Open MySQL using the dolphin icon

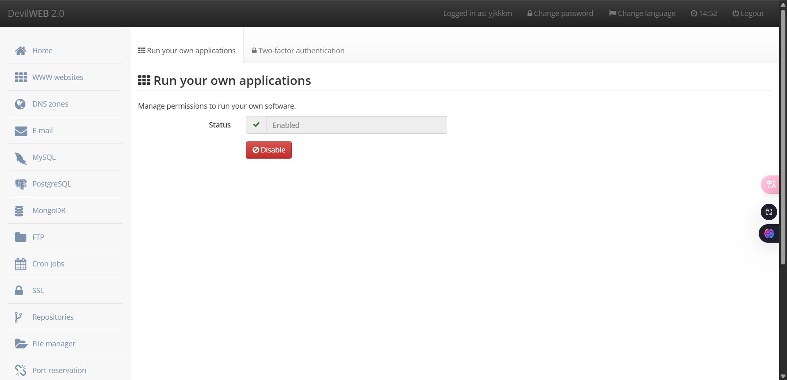(20, 158)
